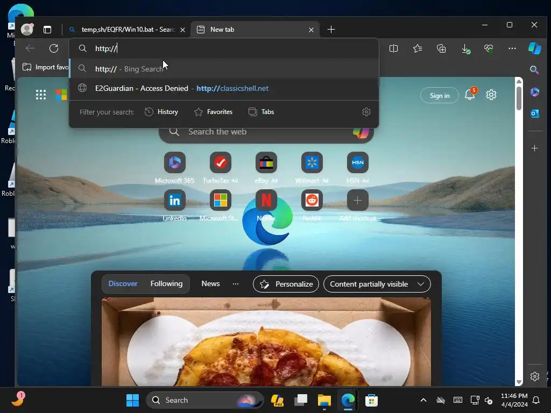The height and width of the screenshot is (413, 551).
Task: Open the Downloads toolbar icon
Action: coord(465,49)
